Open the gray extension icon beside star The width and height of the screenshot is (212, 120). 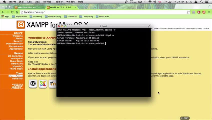[193, 12]
